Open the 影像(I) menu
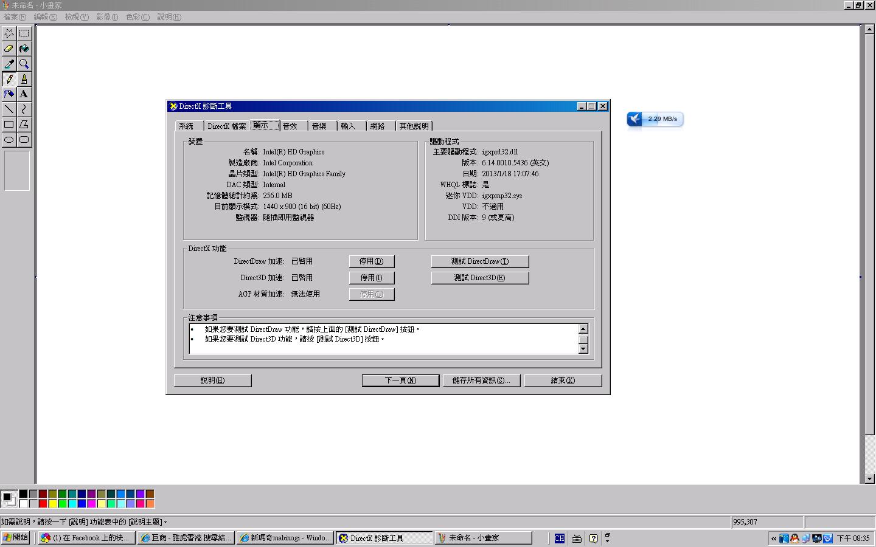The height and width of the screenshot is (547, 876). pyautogui.click(x=107, y=17)
